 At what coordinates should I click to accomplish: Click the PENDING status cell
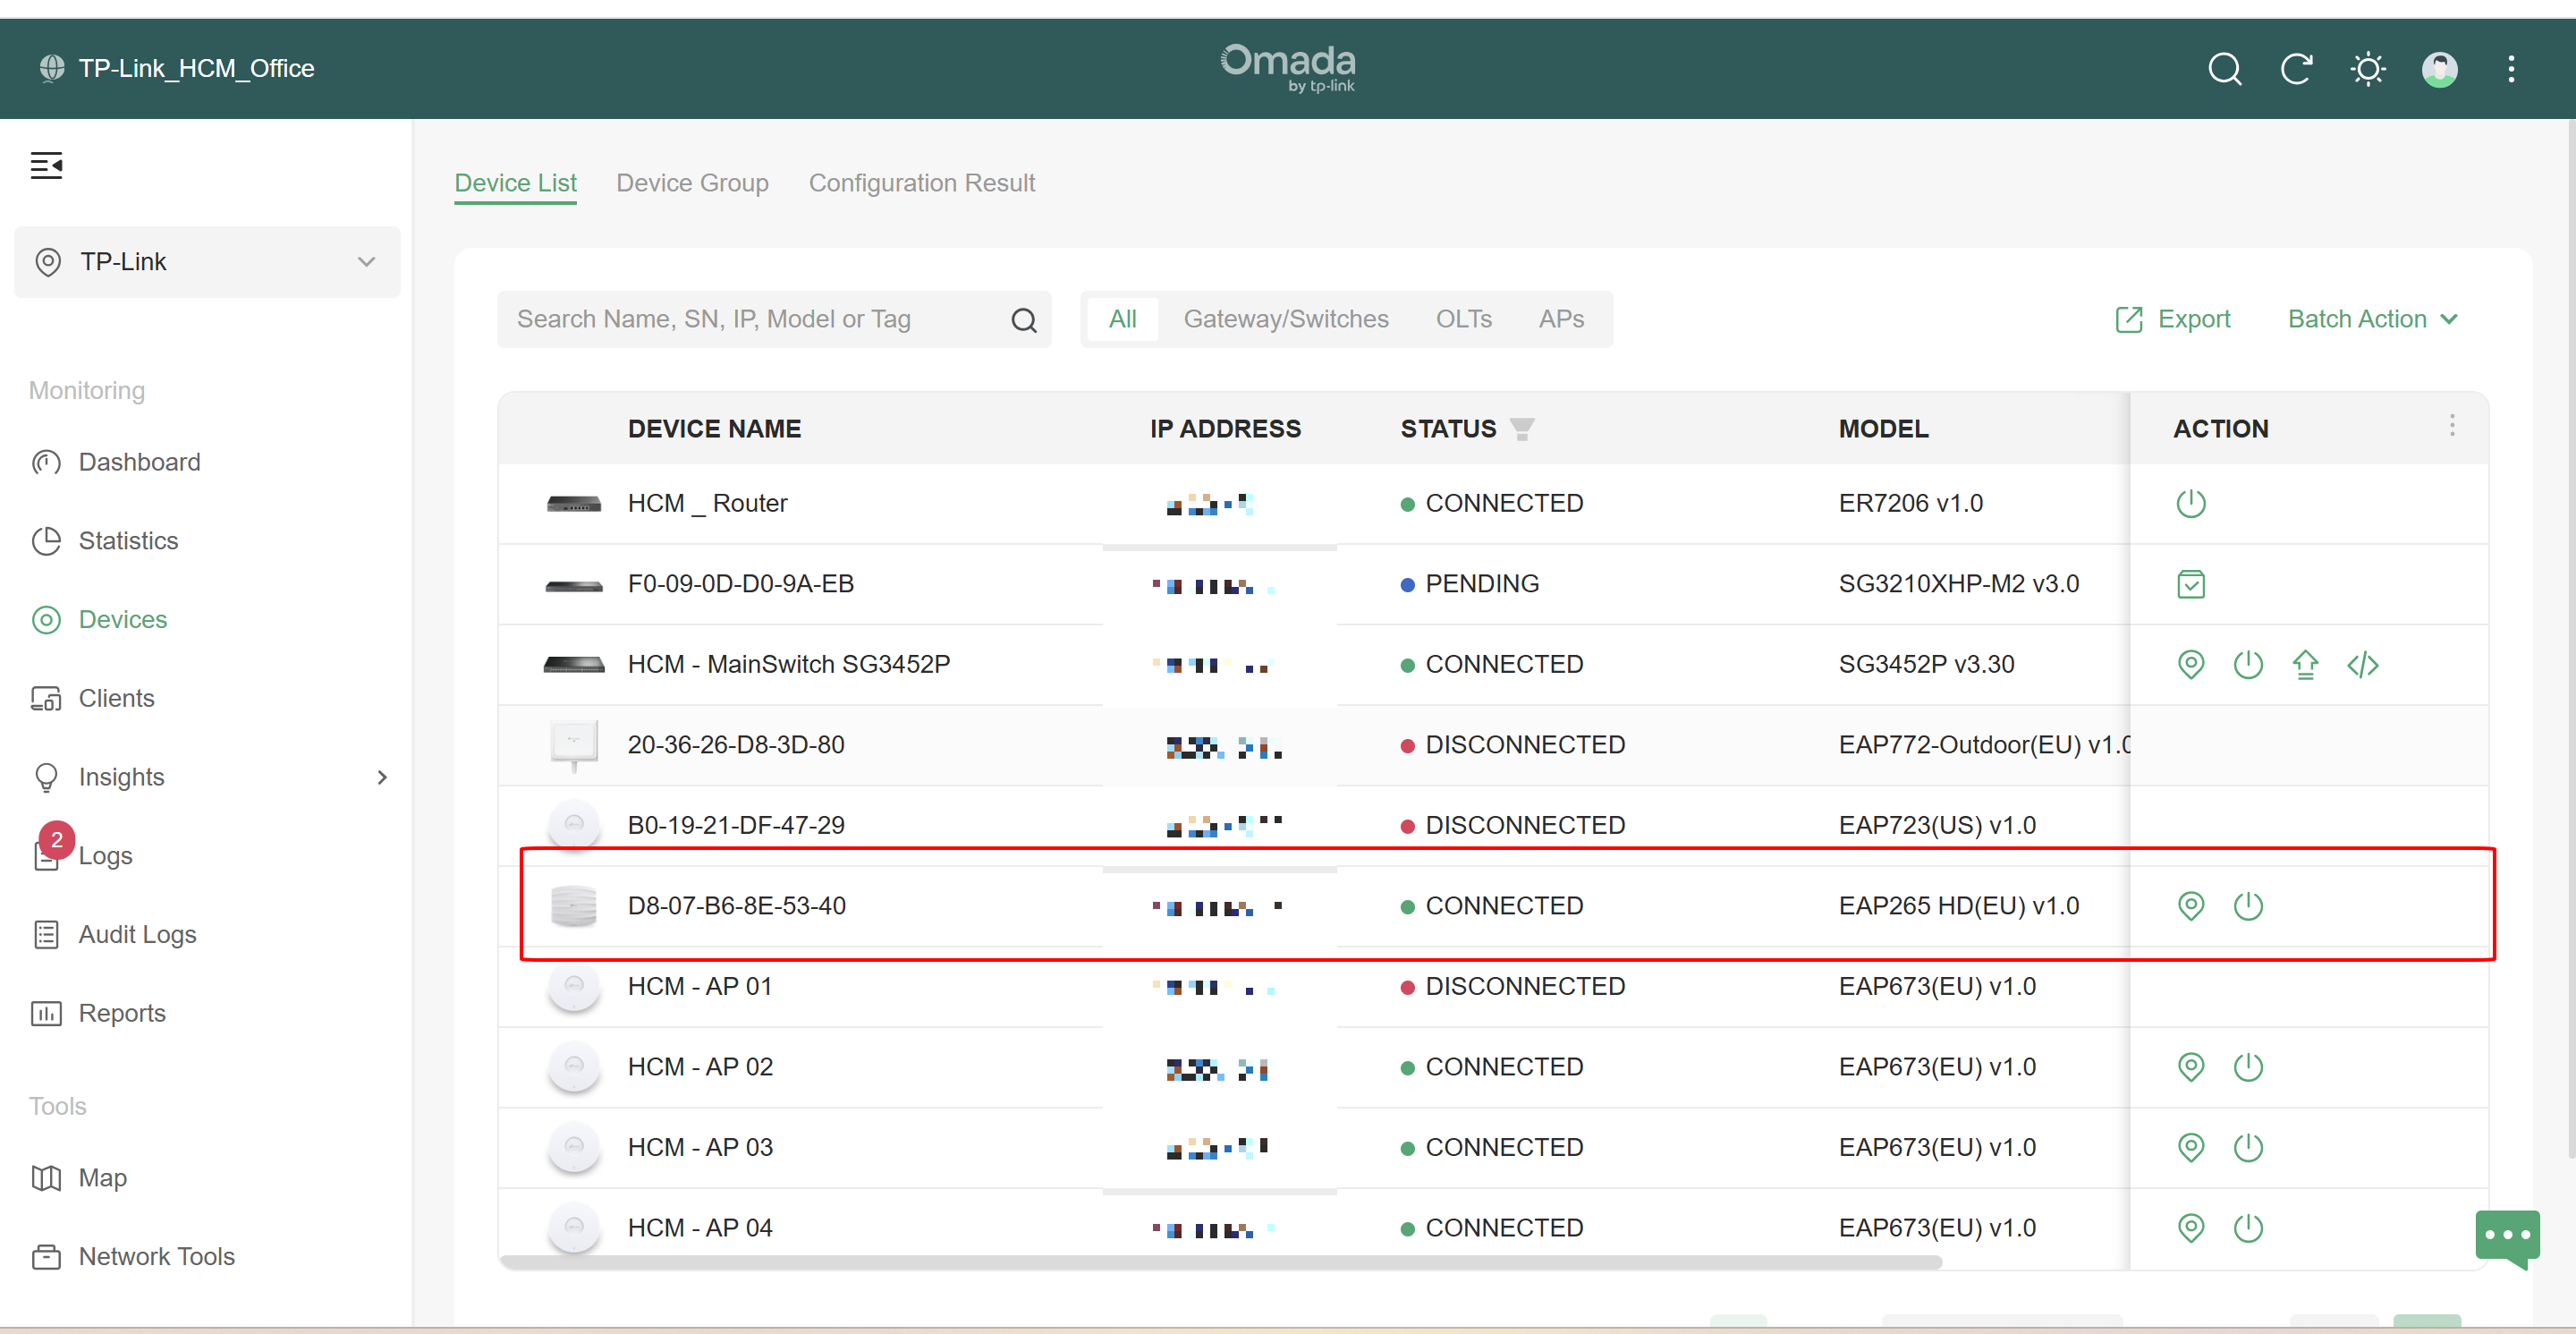pos(1469,584)
